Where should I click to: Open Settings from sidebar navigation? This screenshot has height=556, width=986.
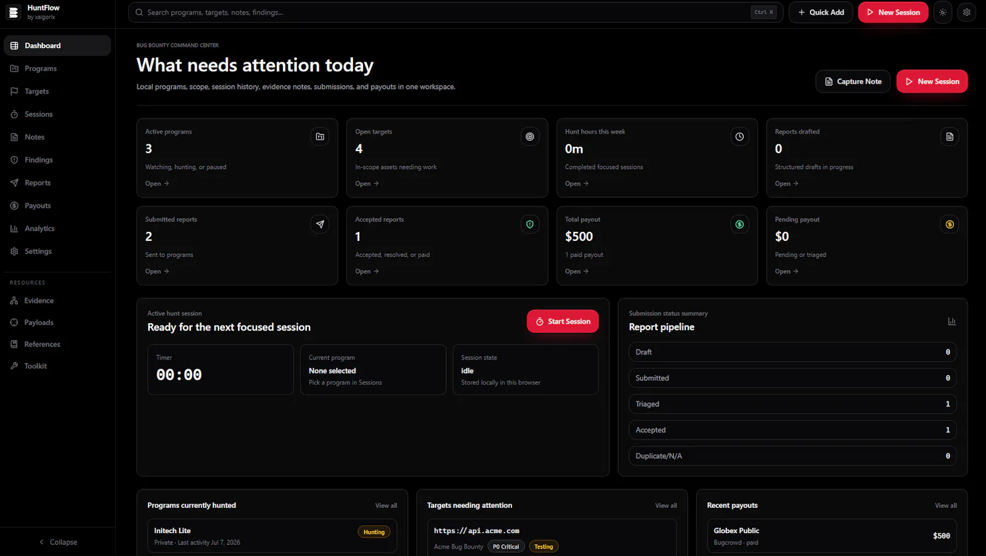coord(57,251)
